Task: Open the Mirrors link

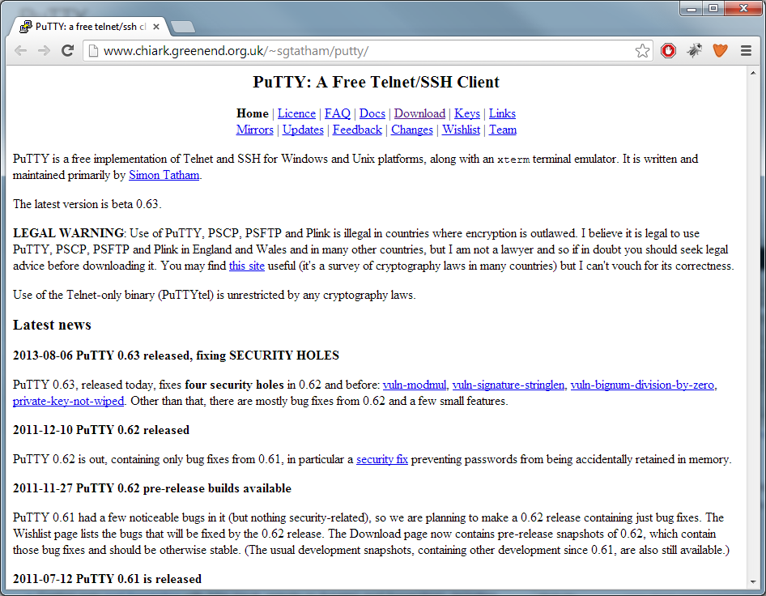Action: [x=254, y=130]
